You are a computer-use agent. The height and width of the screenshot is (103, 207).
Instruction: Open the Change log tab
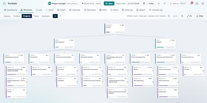coord(156,10)
